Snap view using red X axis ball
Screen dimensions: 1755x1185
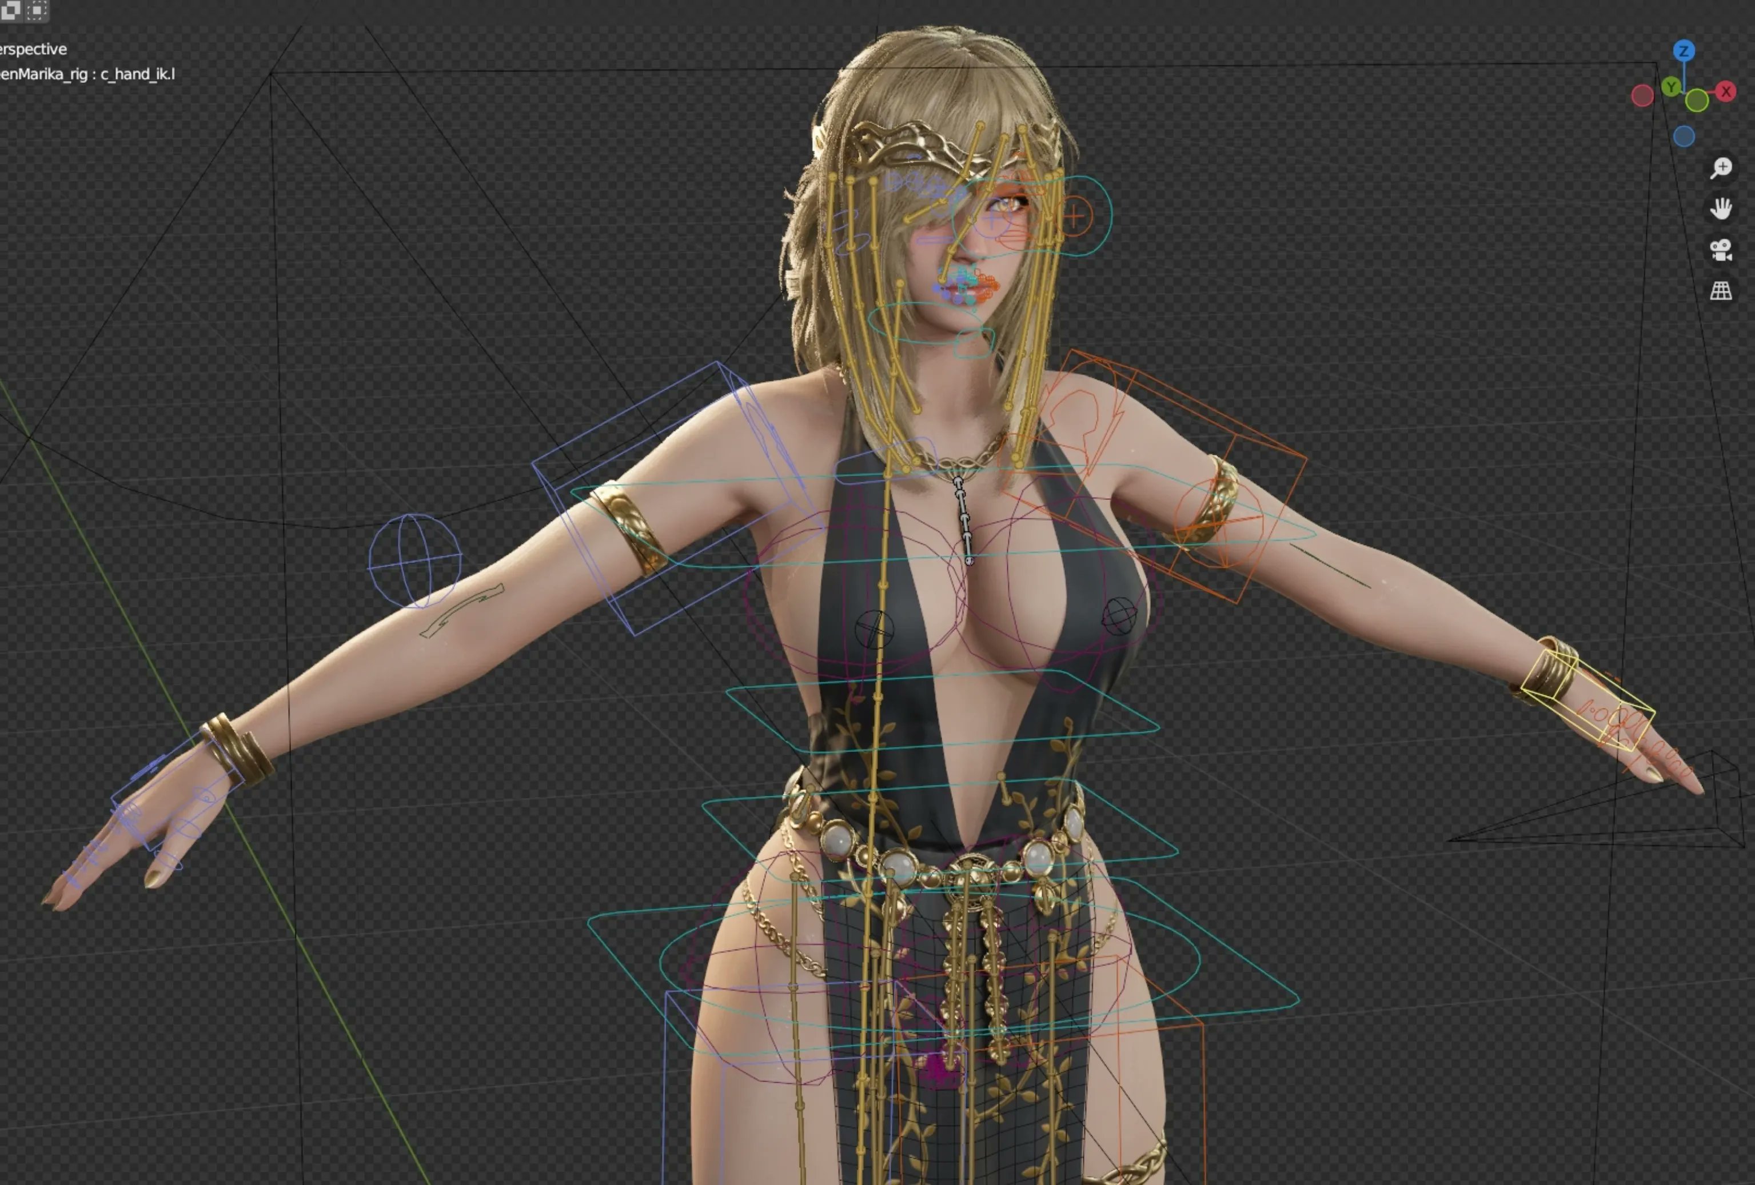coord(1725,91)
